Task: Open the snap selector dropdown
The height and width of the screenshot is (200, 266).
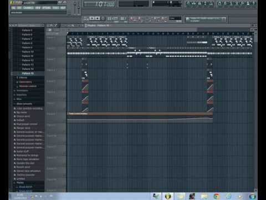Action: pyautogui.click(x=175, y=18)
